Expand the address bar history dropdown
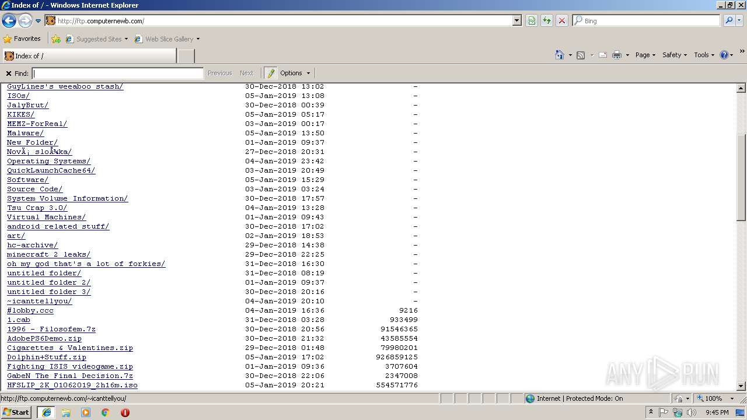747x420 pixels. click(x=516, y=20)
